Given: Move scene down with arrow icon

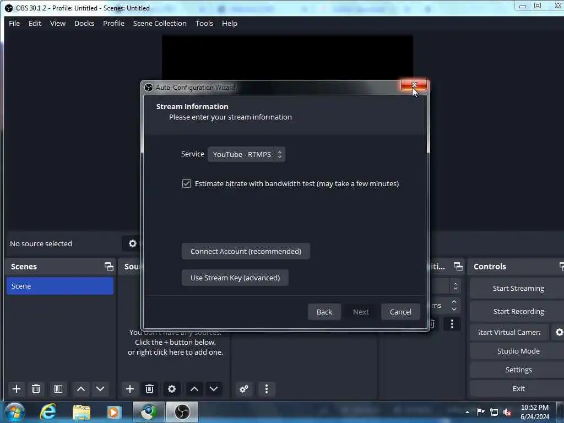Looking at the screenshot, I should pos(100,389).
